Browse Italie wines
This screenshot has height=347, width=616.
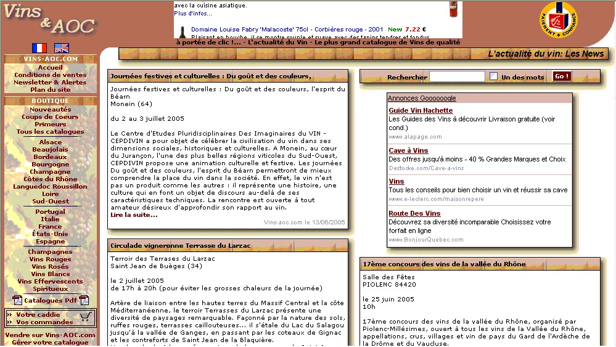pos(51,219)
